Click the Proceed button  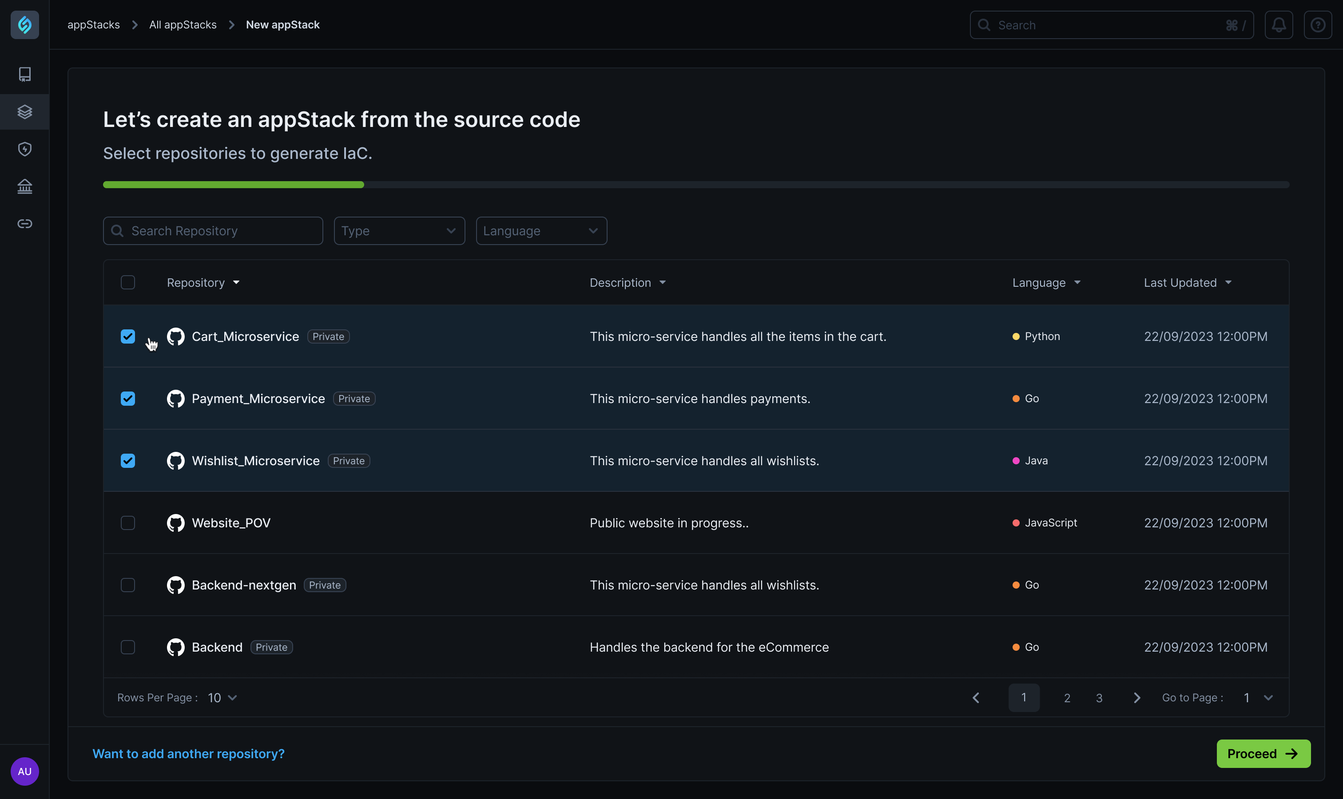click(x=1263, y=754)
